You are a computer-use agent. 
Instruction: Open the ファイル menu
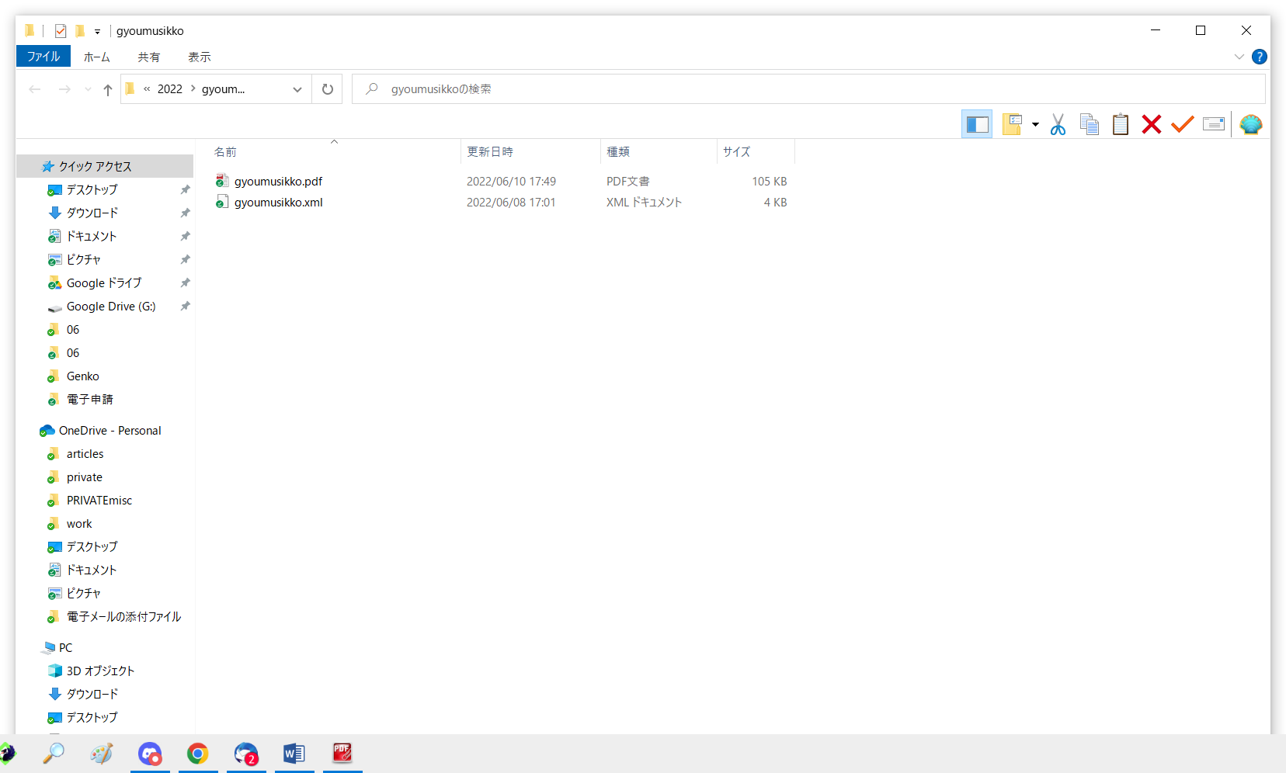43,57
